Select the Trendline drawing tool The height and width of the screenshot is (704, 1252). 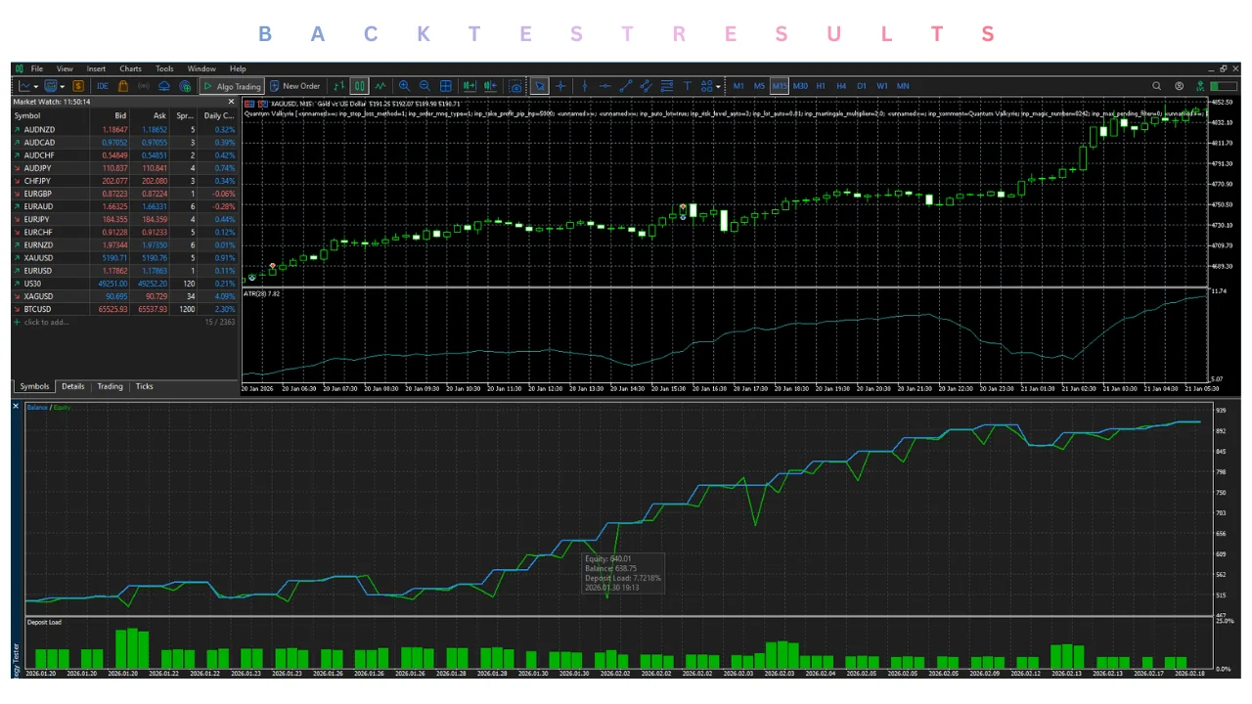[624, 86]
